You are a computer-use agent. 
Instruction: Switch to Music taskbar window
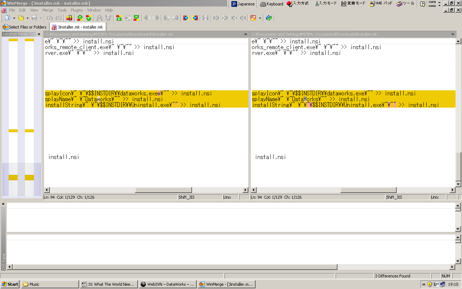pyautogui.click(x=50, y=284)
